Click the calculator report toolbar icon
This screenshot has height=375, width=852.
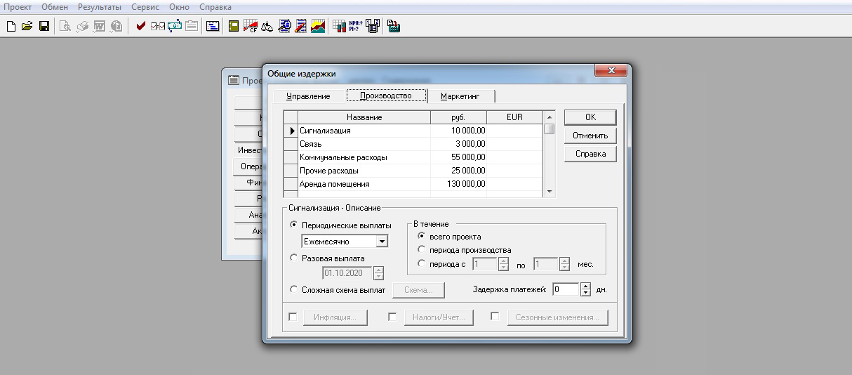pos(394,26)
